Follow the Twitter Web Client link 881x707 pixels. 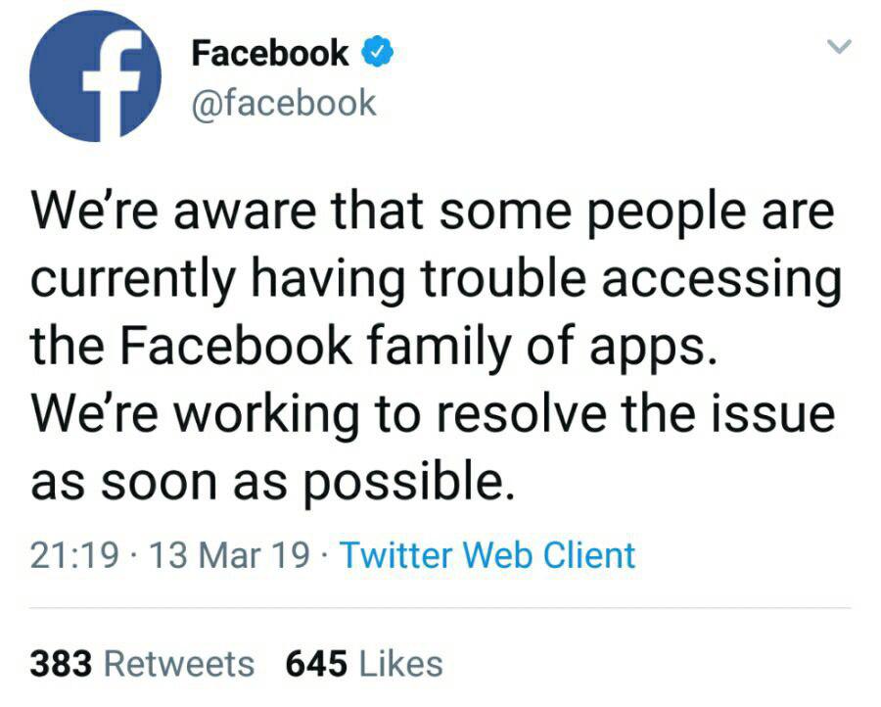(x=487, y=554)
